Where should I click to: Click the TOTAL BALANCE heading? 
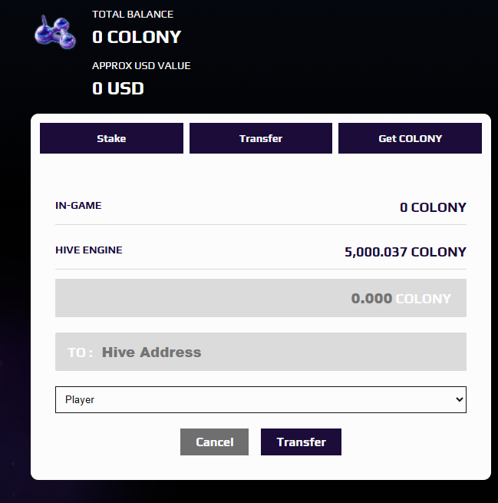[x=133, y=14]
